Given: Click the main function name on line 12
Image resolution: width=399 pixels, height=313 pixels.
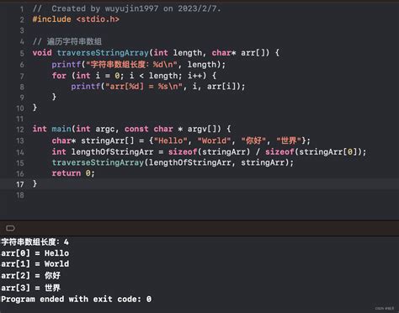Looking at the screenshot, I should [x=61, y=129].
